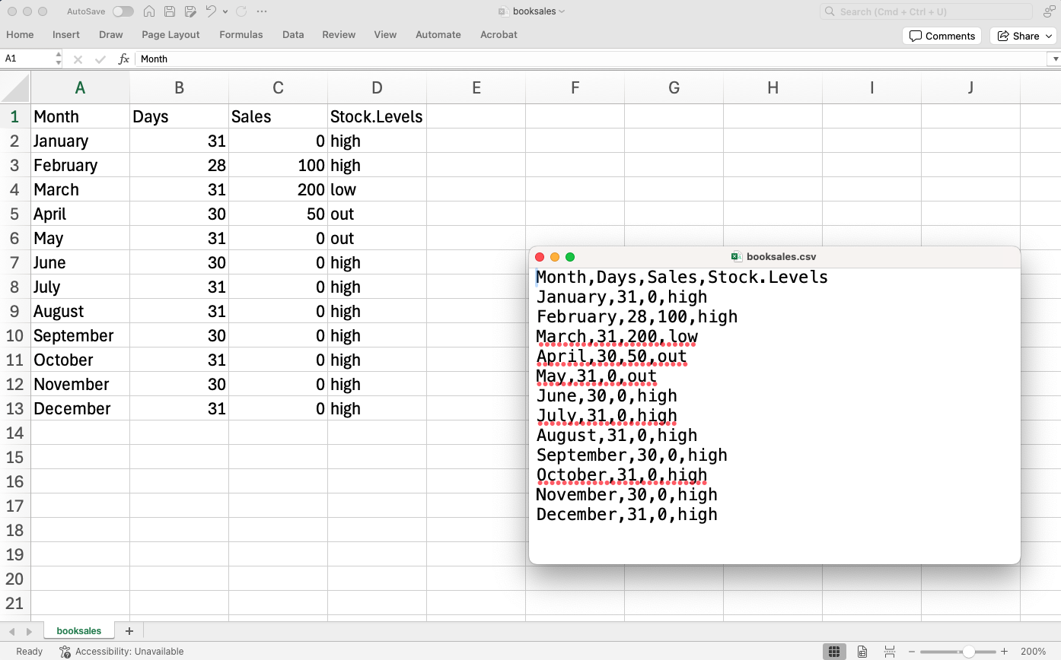Open the View ribbon tab
Screen dimensions: 1061x660
tap(385, 34)
